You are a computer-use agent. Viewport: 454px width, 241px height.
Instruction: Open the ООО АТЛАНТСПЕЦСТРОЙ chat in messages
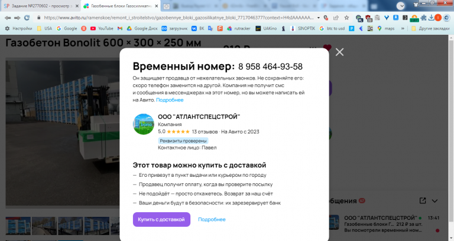tap(384, 224)
